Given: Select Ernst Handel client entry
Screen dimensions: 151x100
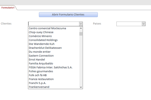Looking at the screenshot, I should [x=37, y=59].
